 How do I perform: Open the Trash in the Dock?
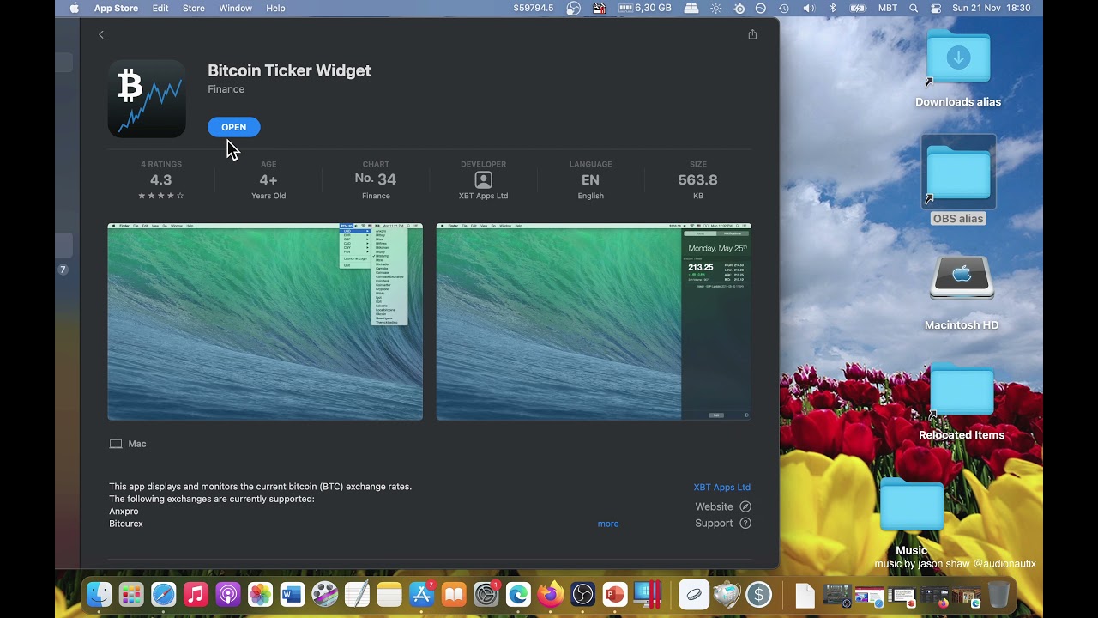[998, 594]
